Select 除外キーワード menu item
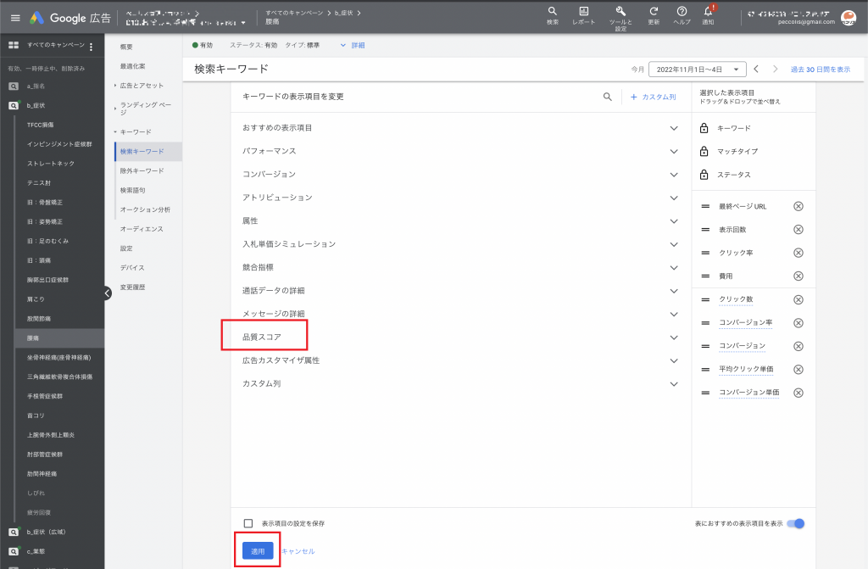This screenshot has height=569, width=868. point(142,171)
